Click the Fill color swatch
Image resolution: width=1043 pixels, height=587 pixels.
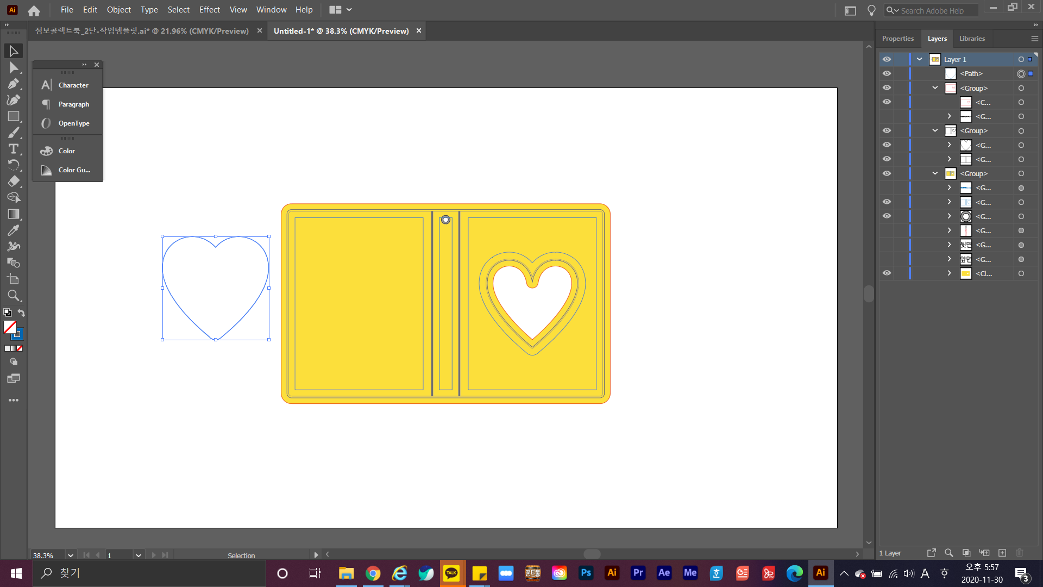[10, 327]
